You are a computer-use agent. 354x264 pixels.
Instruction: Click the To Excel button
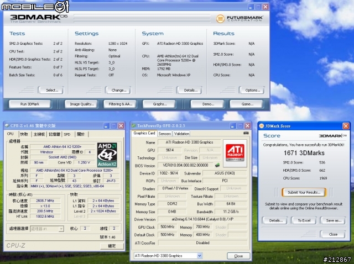pos(304,220)
